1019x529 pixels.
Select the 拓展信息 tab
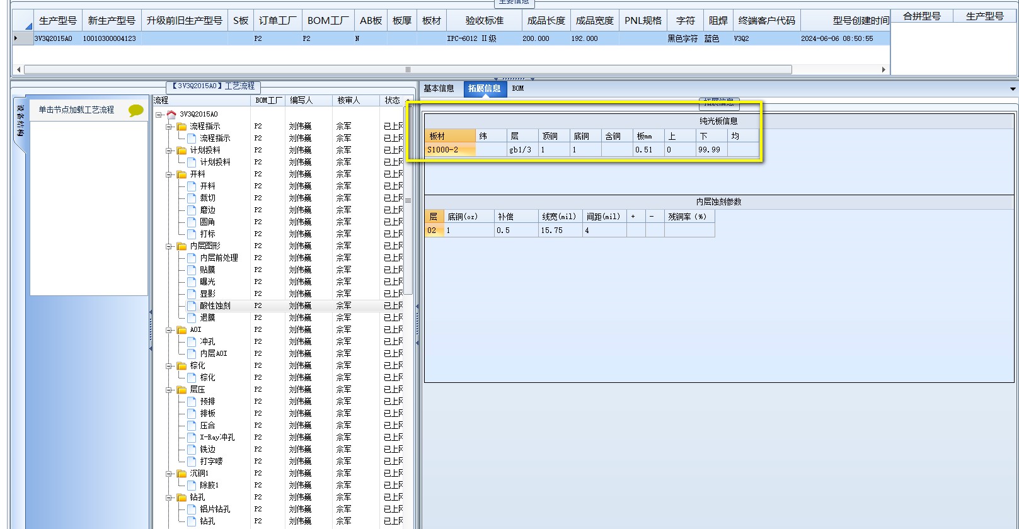pyautogui.click(x=485, y=88)
